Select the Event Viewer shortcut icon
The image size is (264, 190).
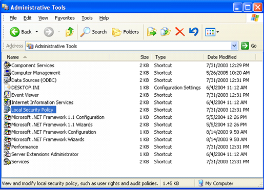tap(7, 95)
